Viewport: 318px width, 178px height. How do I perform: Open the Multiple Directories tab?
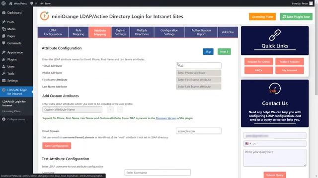pyautogui.click(x=142, y=32)
